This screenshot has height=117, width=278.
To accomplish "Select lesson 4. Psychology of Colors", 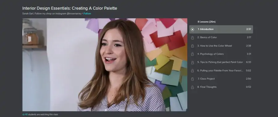I will (221, 54).
